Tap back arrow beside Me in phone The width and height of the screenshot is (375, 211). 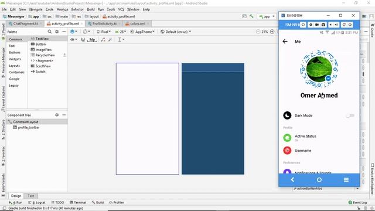[x=285, y=42]
